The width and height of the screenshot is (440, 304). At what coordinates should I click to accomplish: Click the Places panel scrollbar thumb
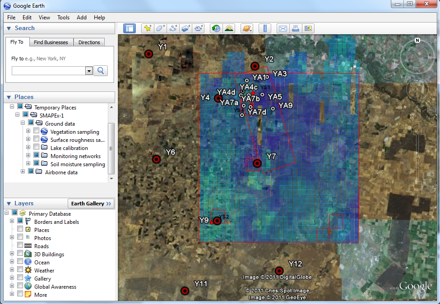[111, 148]
